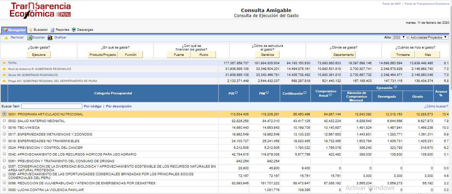Select radio button for 0016 TBC-VIH/SIDA
This screenshot has height=194, width=452.
click(x=4, y=127)
